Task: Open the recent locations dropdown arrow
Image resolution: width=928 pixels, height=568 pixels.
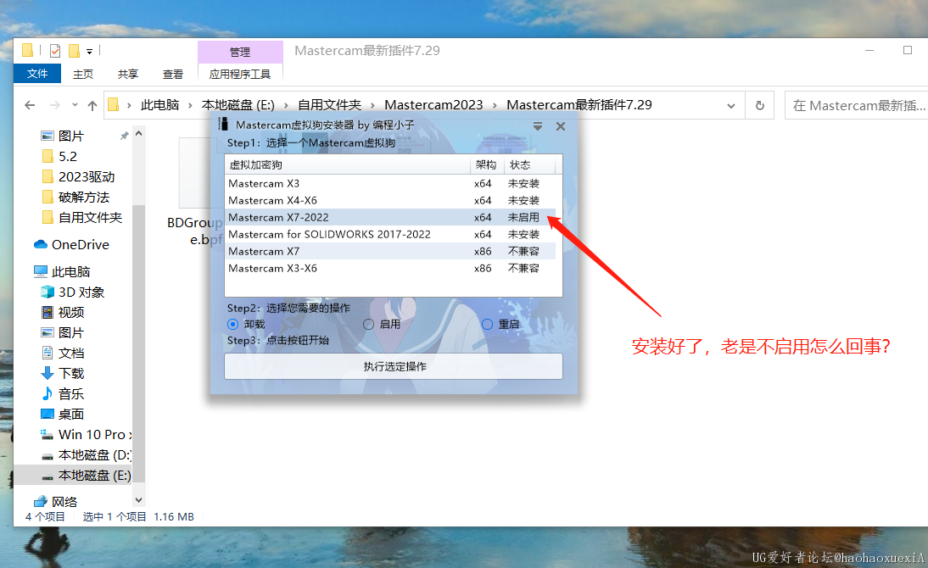Action: (75, 105)
